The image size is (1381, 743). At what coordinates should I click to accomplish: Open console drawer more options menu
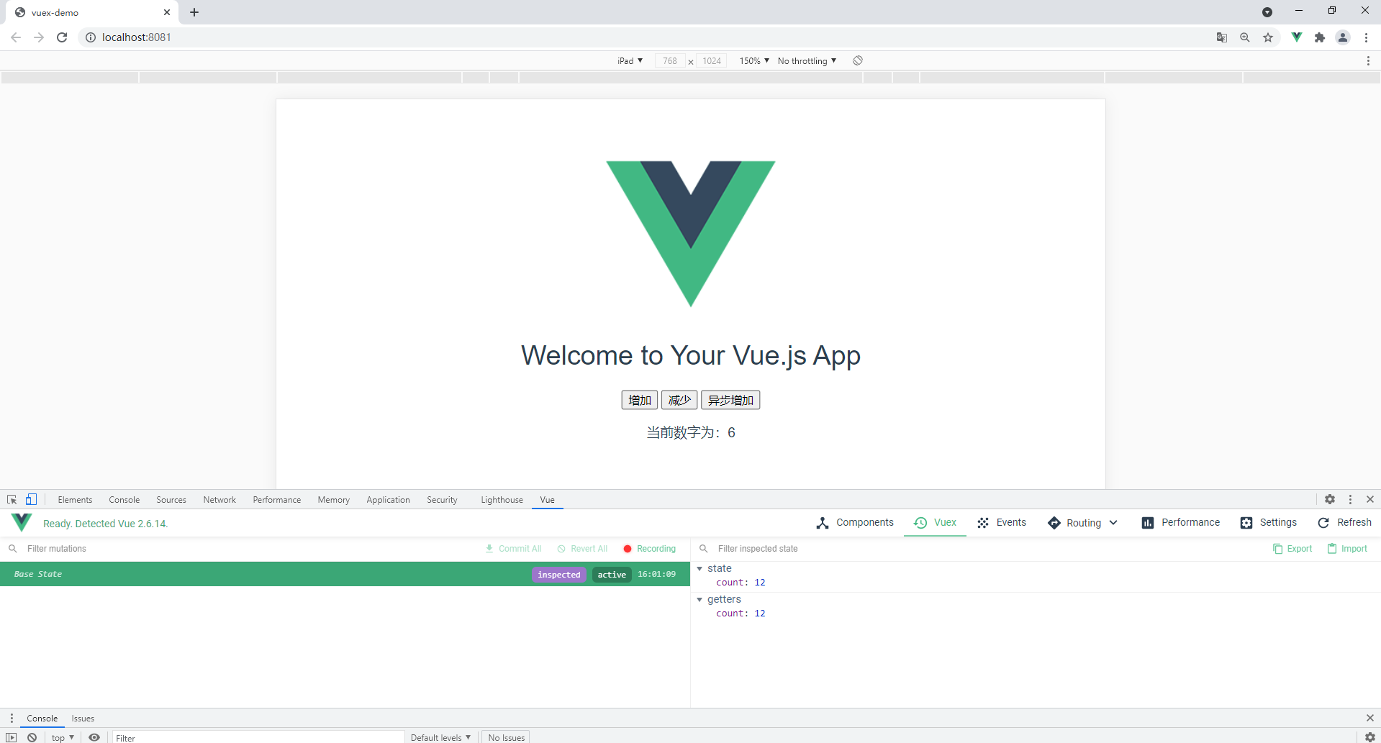[12, 719]
